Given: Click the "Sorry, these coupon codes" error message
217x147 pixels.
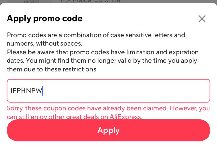Looking at the screenshot, I should tap(108, 112).
